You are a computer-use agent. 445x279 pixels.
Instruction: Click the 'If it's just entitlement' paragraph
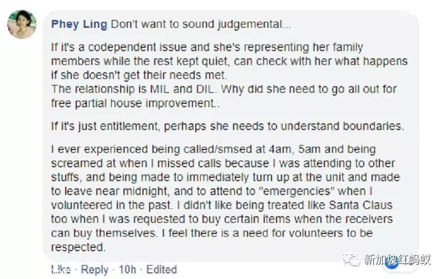228,126
